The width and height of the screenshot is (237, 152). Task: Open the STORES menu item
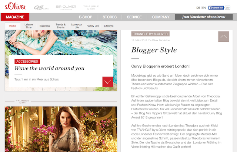click(x=110, y=17)
